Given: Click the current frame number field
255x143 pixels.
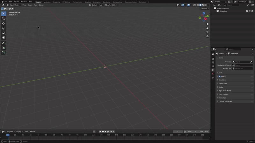Looking at the screenshot, I should [178, 132].
